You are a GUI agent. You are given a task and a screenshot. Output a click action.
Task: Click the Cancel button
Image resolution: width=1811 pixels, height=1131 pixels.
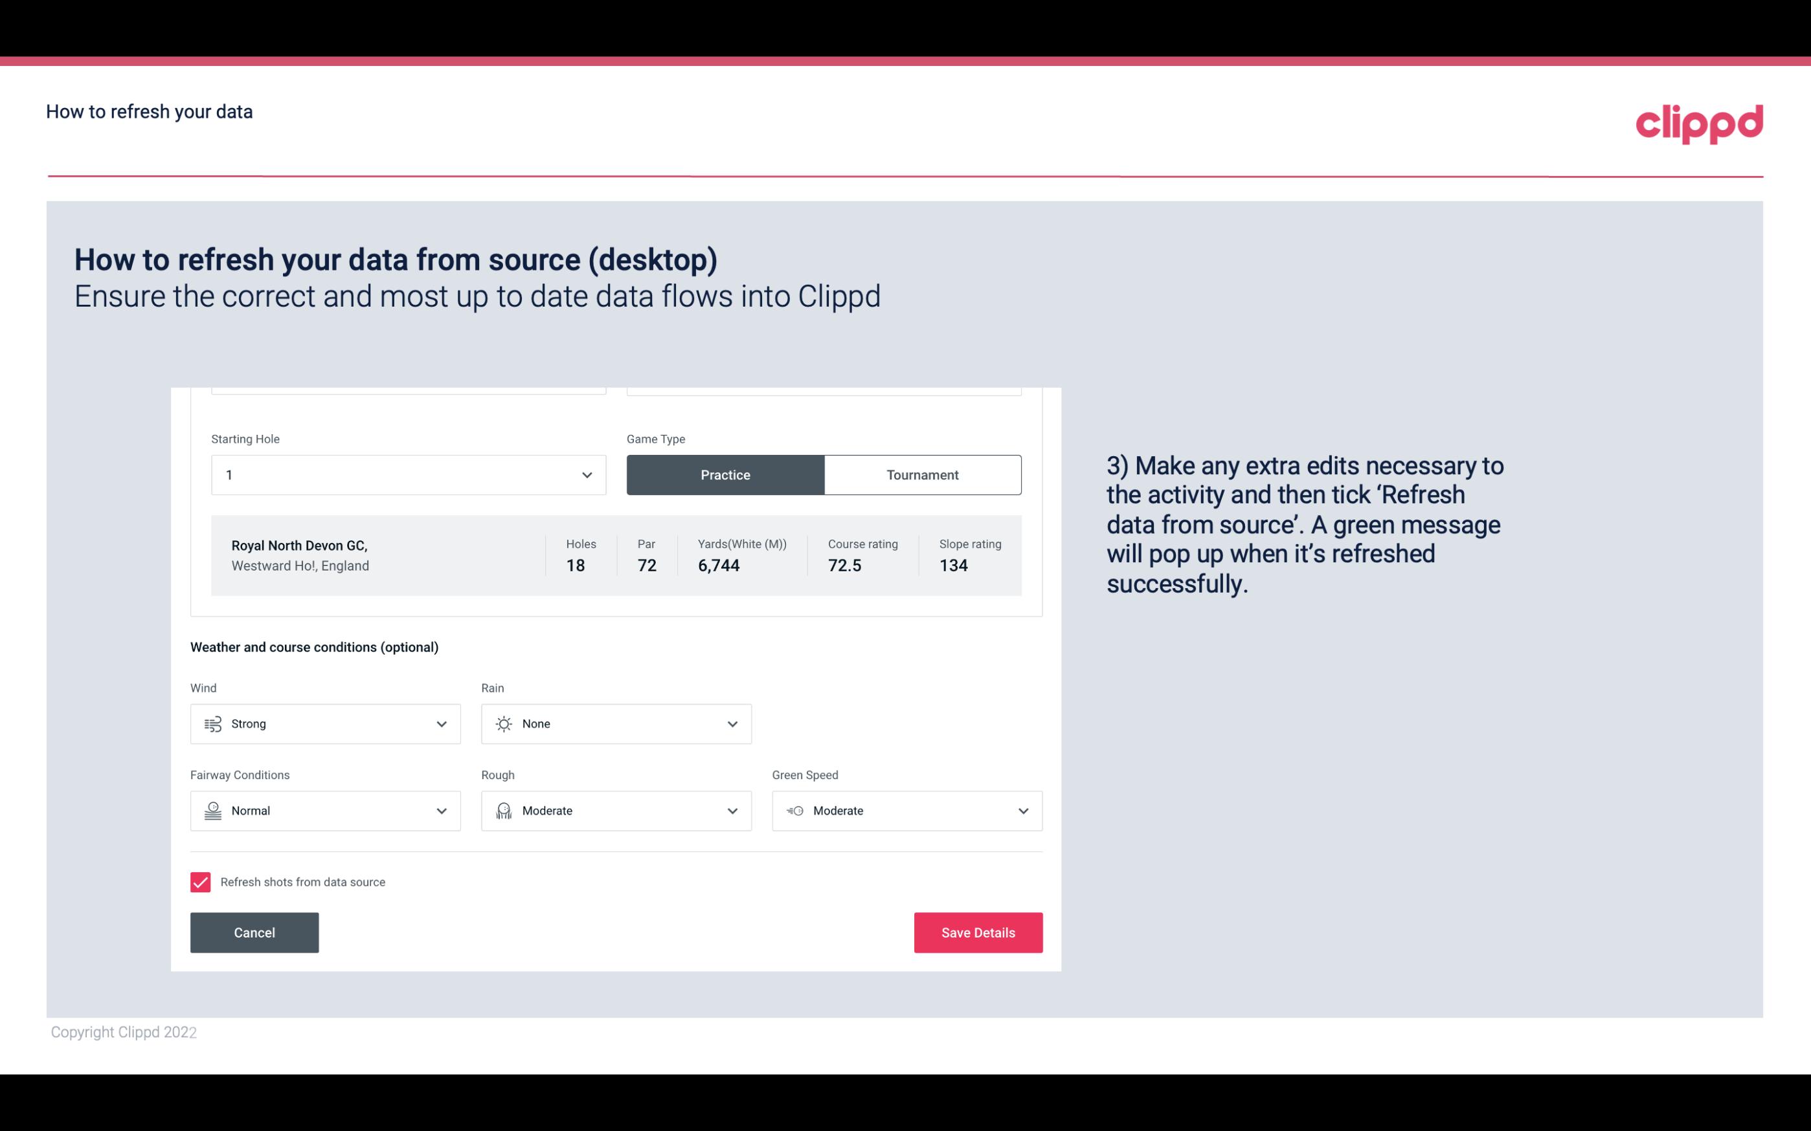pos(254,932)
